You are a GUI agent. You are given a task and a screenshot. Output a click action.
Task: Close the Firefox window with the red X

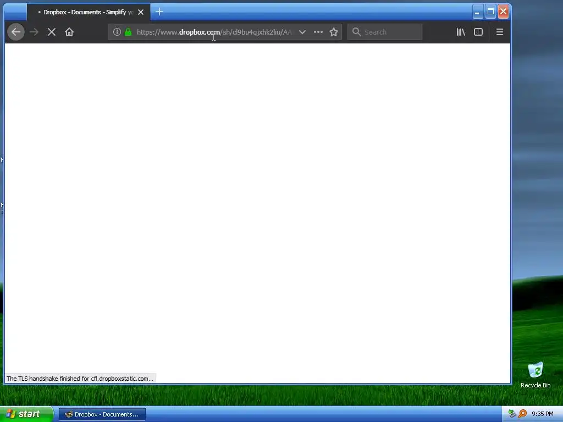504,12
